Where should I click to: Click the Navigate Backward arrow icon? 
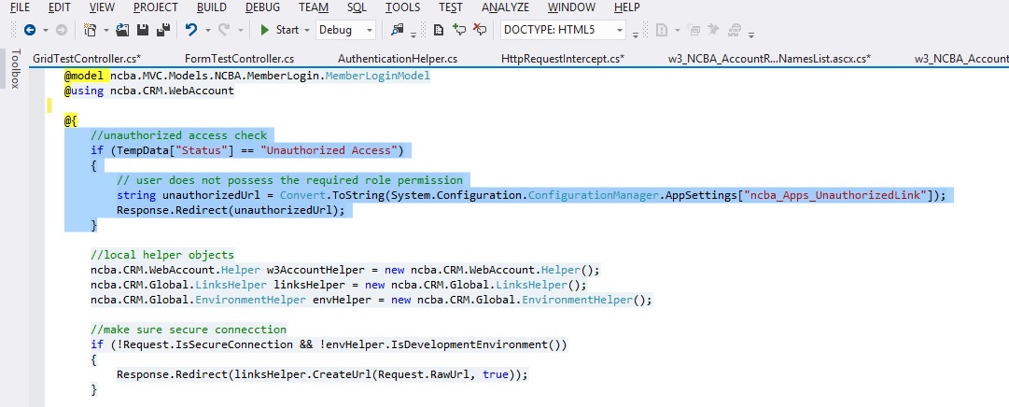[30, 30]
